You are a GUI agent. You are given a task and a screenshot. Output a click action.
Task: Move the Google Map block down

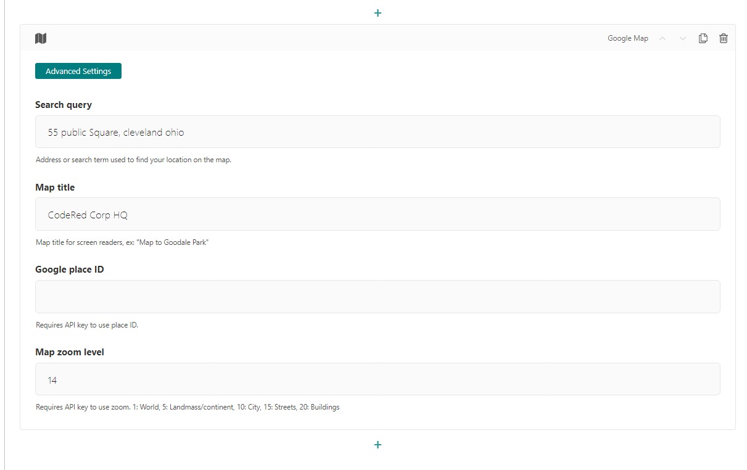click(x=682, y=38)
